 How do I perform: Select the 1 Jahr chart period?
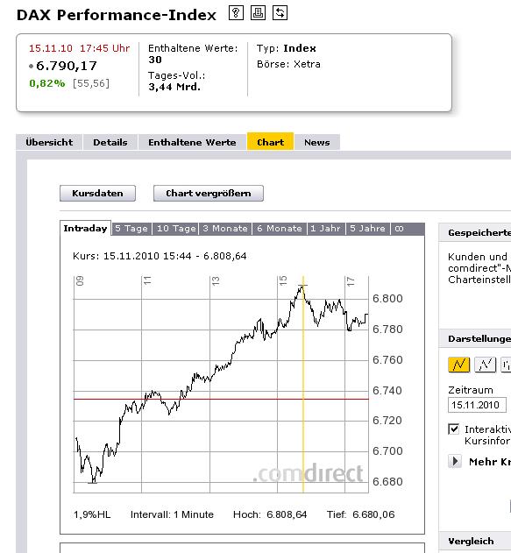click(326, 229)
